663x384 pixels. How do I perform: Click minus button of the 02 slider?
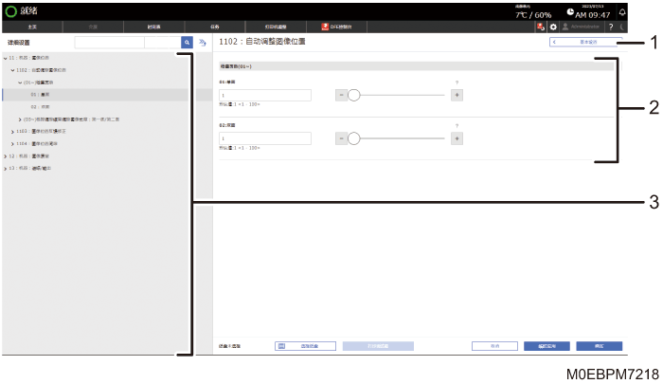coord(341,138)
